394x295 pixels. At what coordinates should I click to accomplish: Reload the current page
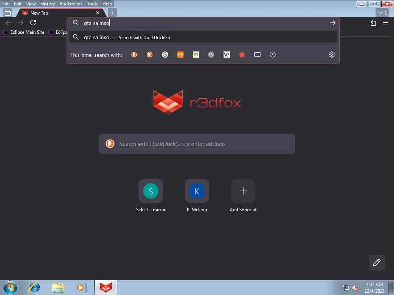click(33, 23)
